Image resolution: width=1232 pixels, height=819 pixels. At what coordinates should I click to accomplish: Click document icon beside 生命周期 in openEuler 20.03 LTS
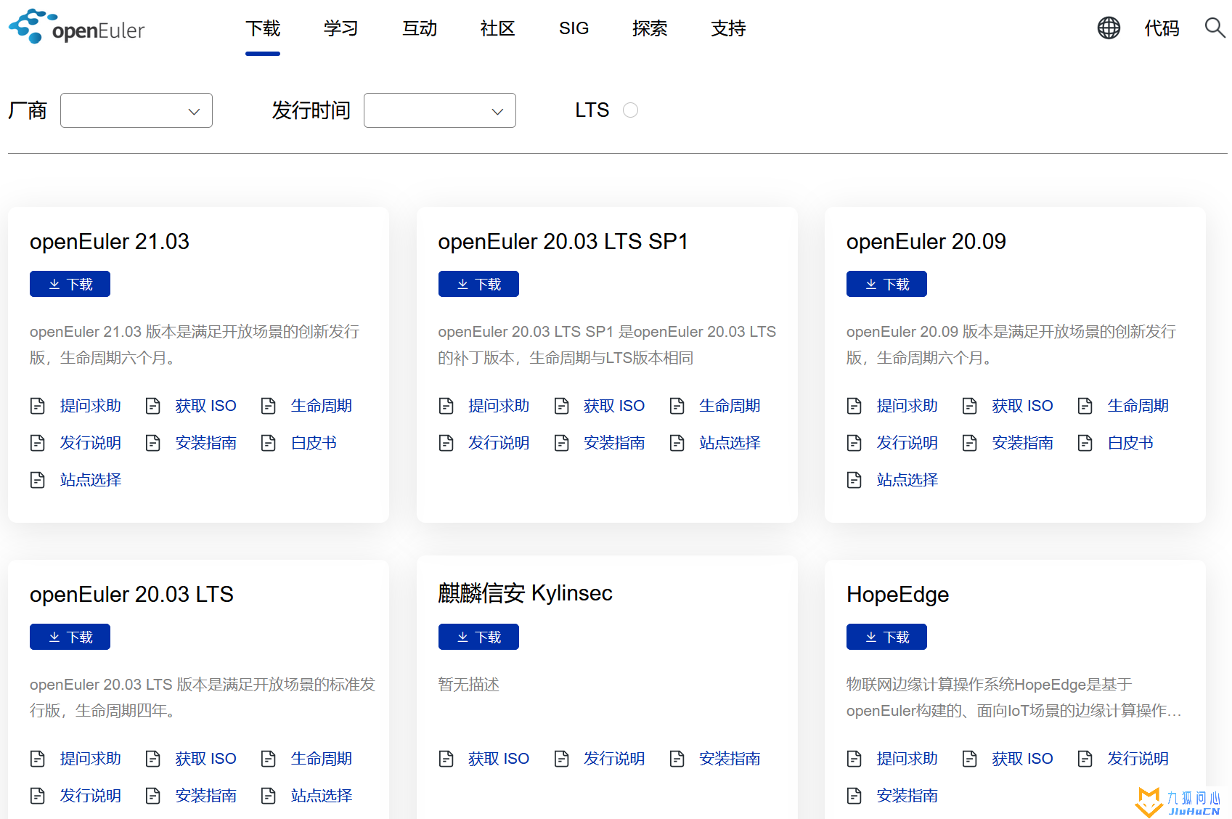click(x=269, y=759)
